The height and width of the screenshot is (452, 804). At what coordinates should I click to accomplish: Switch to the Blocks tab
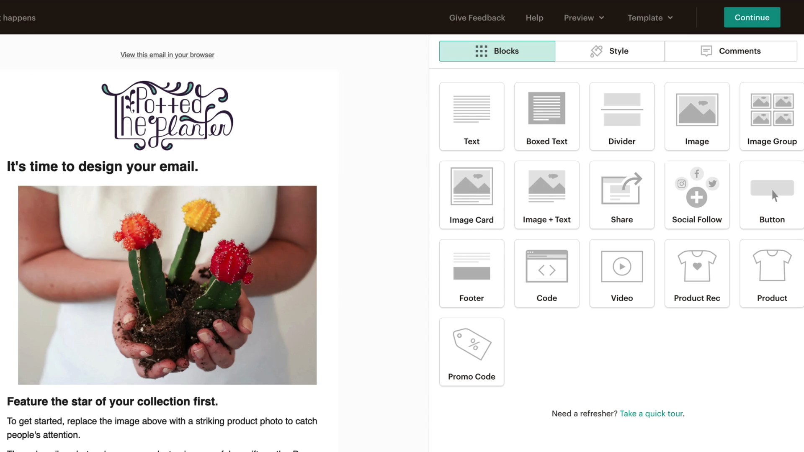pyautogui.click(x=497, y=51)
